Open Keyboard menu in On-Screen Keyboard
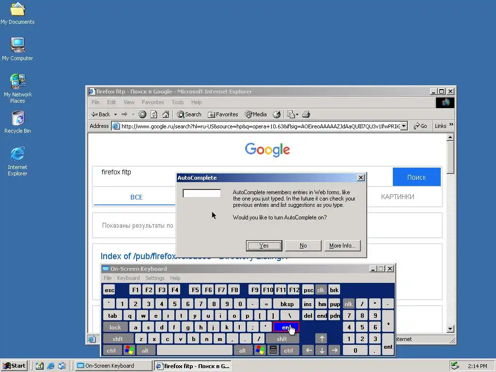The height and width of the screenshot is (372, 496). click(128, 278)
